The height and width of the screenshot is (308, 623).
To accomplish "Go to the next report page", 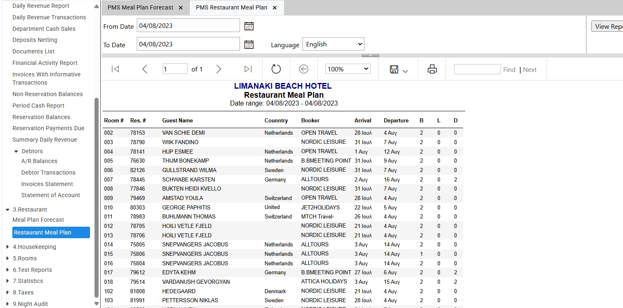I will [x=219, y=69].
